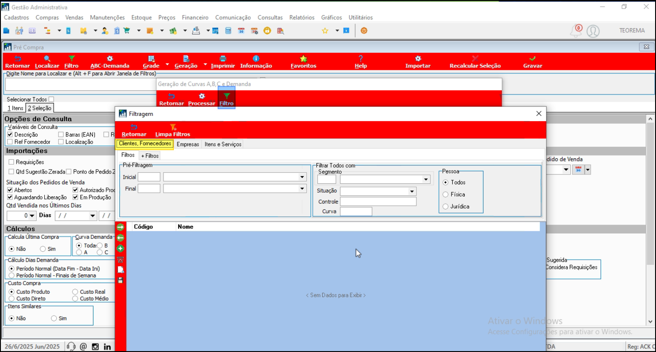This screenshot has height=352, width=656.
Task: Click the Nome column header
Action: 185,227
